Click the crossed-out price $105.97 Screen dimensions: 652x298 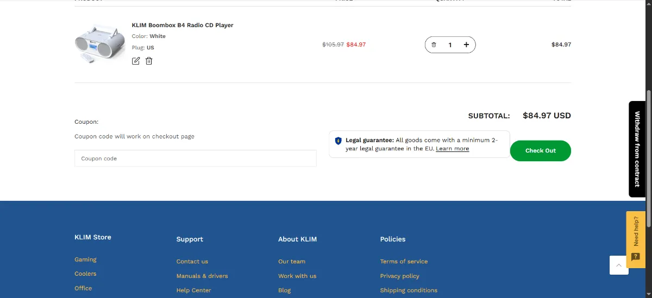(x=333, y=45)
